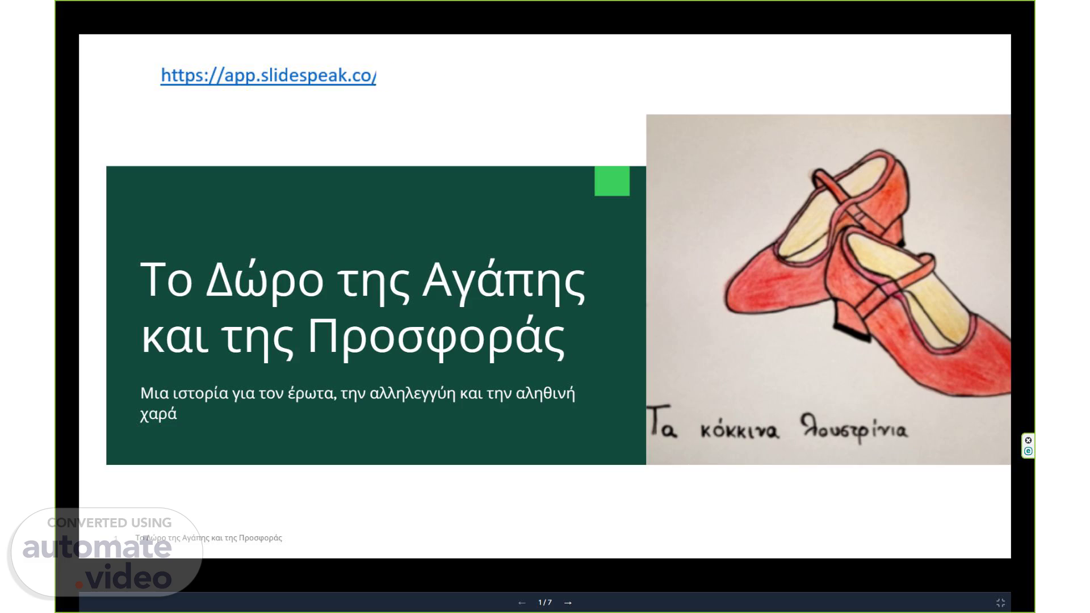Click 'CONVERTED USING' watermark text

pyautogui.click(x=109, y=523)
